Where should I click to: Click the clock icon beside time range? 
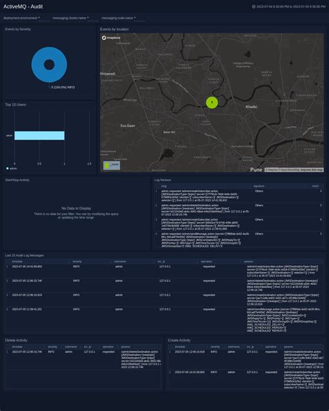pos(253,6)
